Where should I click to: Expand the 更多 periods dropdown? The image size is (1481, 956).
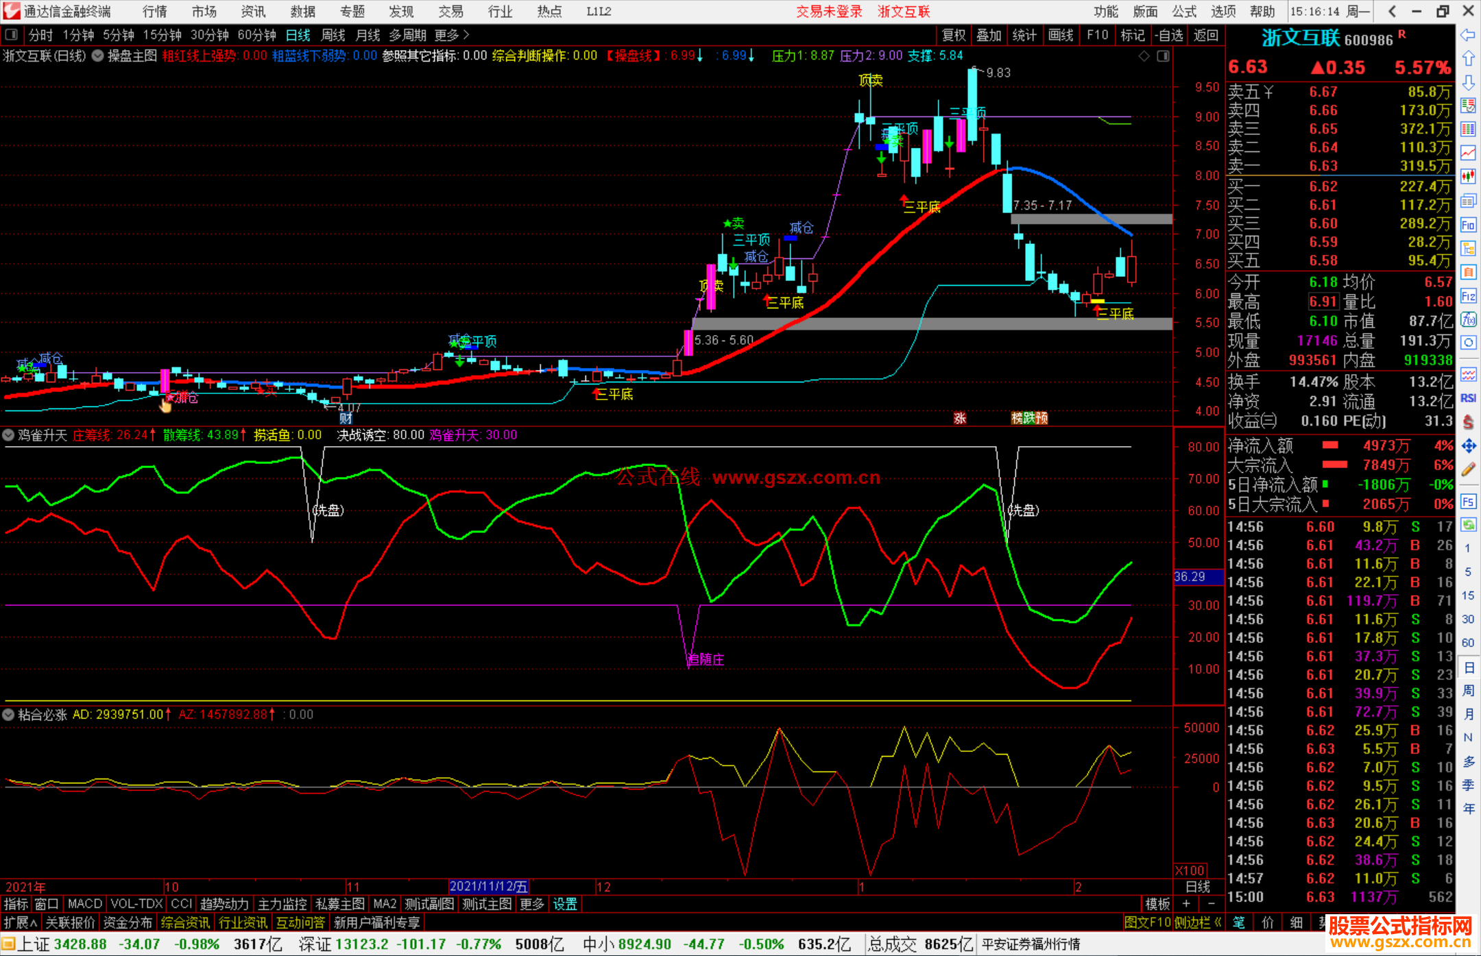452,35
